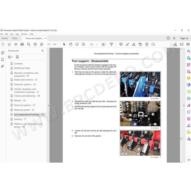Open Brakes and controls - 33 bookmark
This screenshot has height=191, width=191.
pyautogui.click(x=26, y=80)
